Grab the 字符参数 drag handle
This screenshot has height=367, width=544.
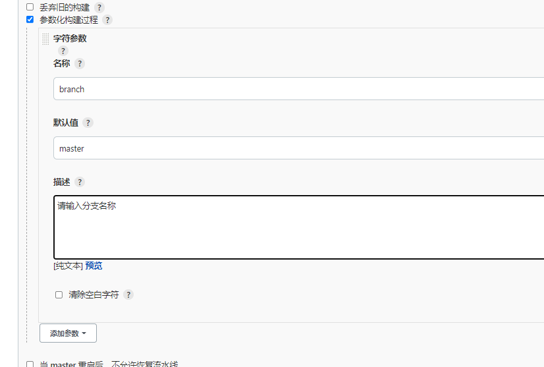point(45,39)
